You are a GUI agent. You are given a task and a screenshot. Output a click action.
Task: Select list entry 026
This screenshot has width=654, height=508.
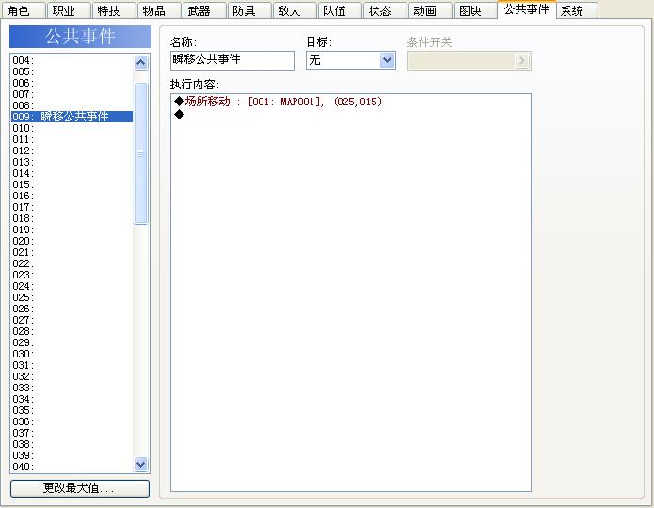[x=72, y=309]
